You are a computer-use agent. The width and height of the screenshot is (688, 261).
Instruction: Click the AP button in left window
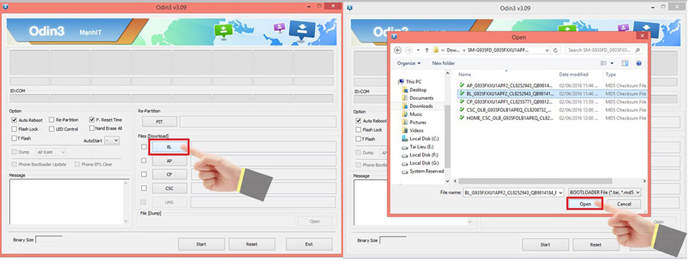[x=169, y=161]
